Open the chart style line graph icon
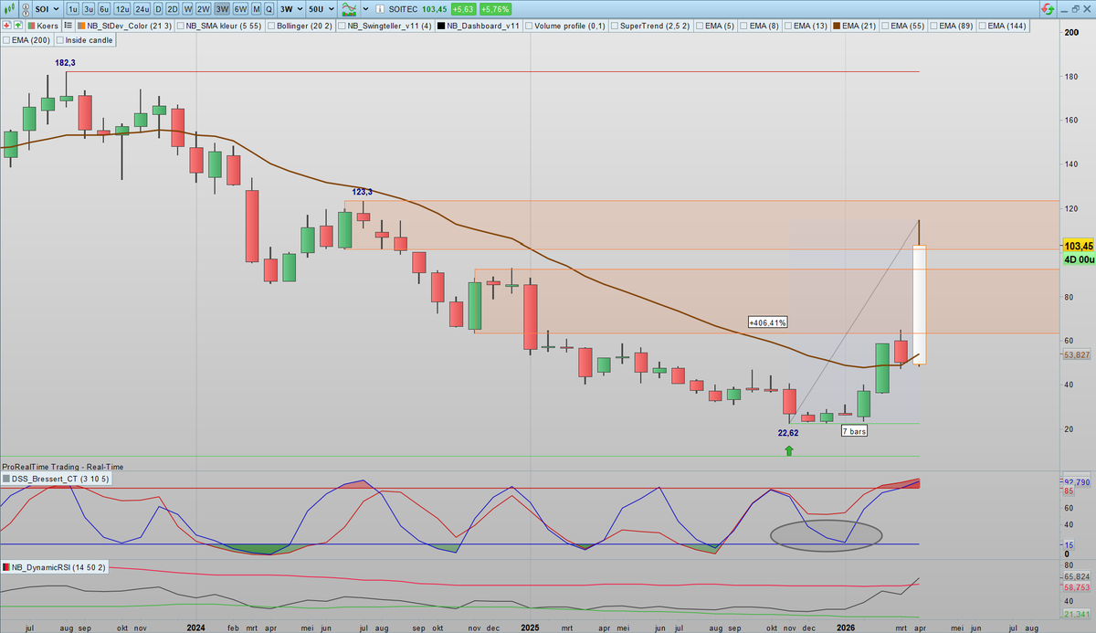The height and width of the screenshot is (633, 1096). pyautogui.click(x=352, y=9)
